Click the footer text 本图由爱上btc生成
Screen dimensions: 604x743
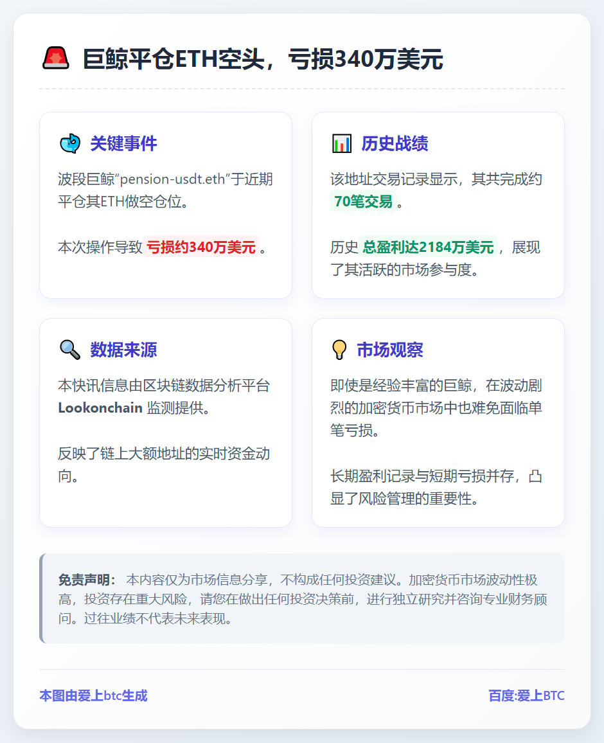(x=93, y=695)
